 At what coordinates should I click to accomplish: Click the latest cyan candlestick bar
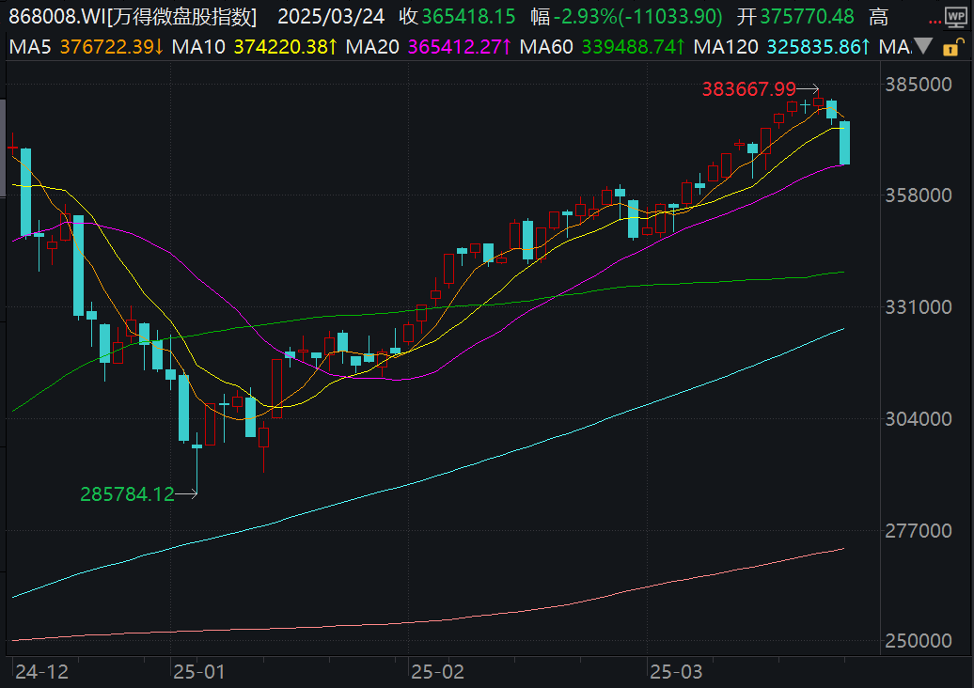point(844,143)
